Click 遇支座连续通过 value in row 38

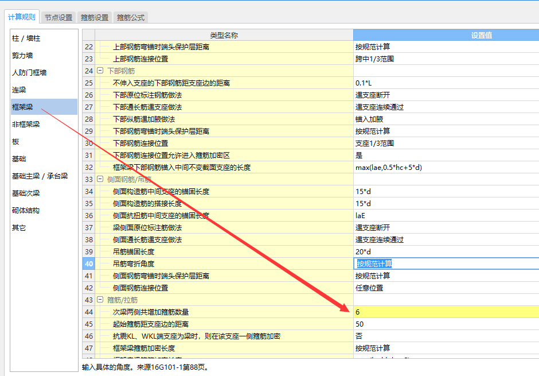[446, 239]
